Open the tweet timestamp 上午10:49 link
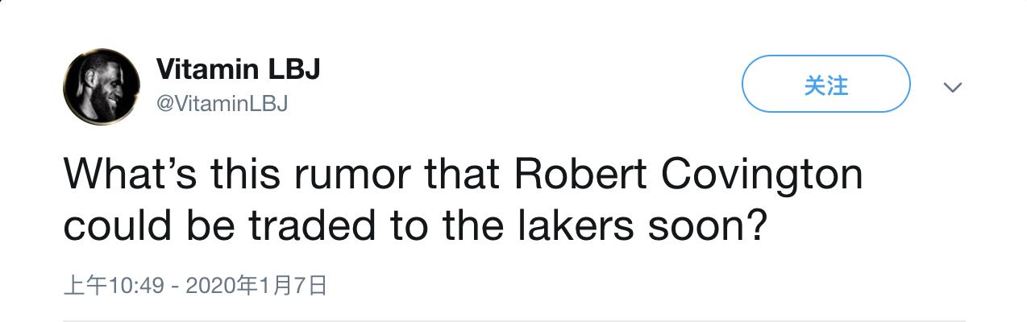This screenshot has width=1027, height=322. coord(114,286)
